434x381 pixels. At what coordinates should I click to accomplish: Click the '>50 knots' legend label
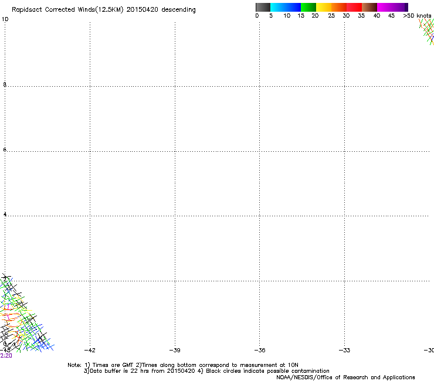tap(417, 16)
